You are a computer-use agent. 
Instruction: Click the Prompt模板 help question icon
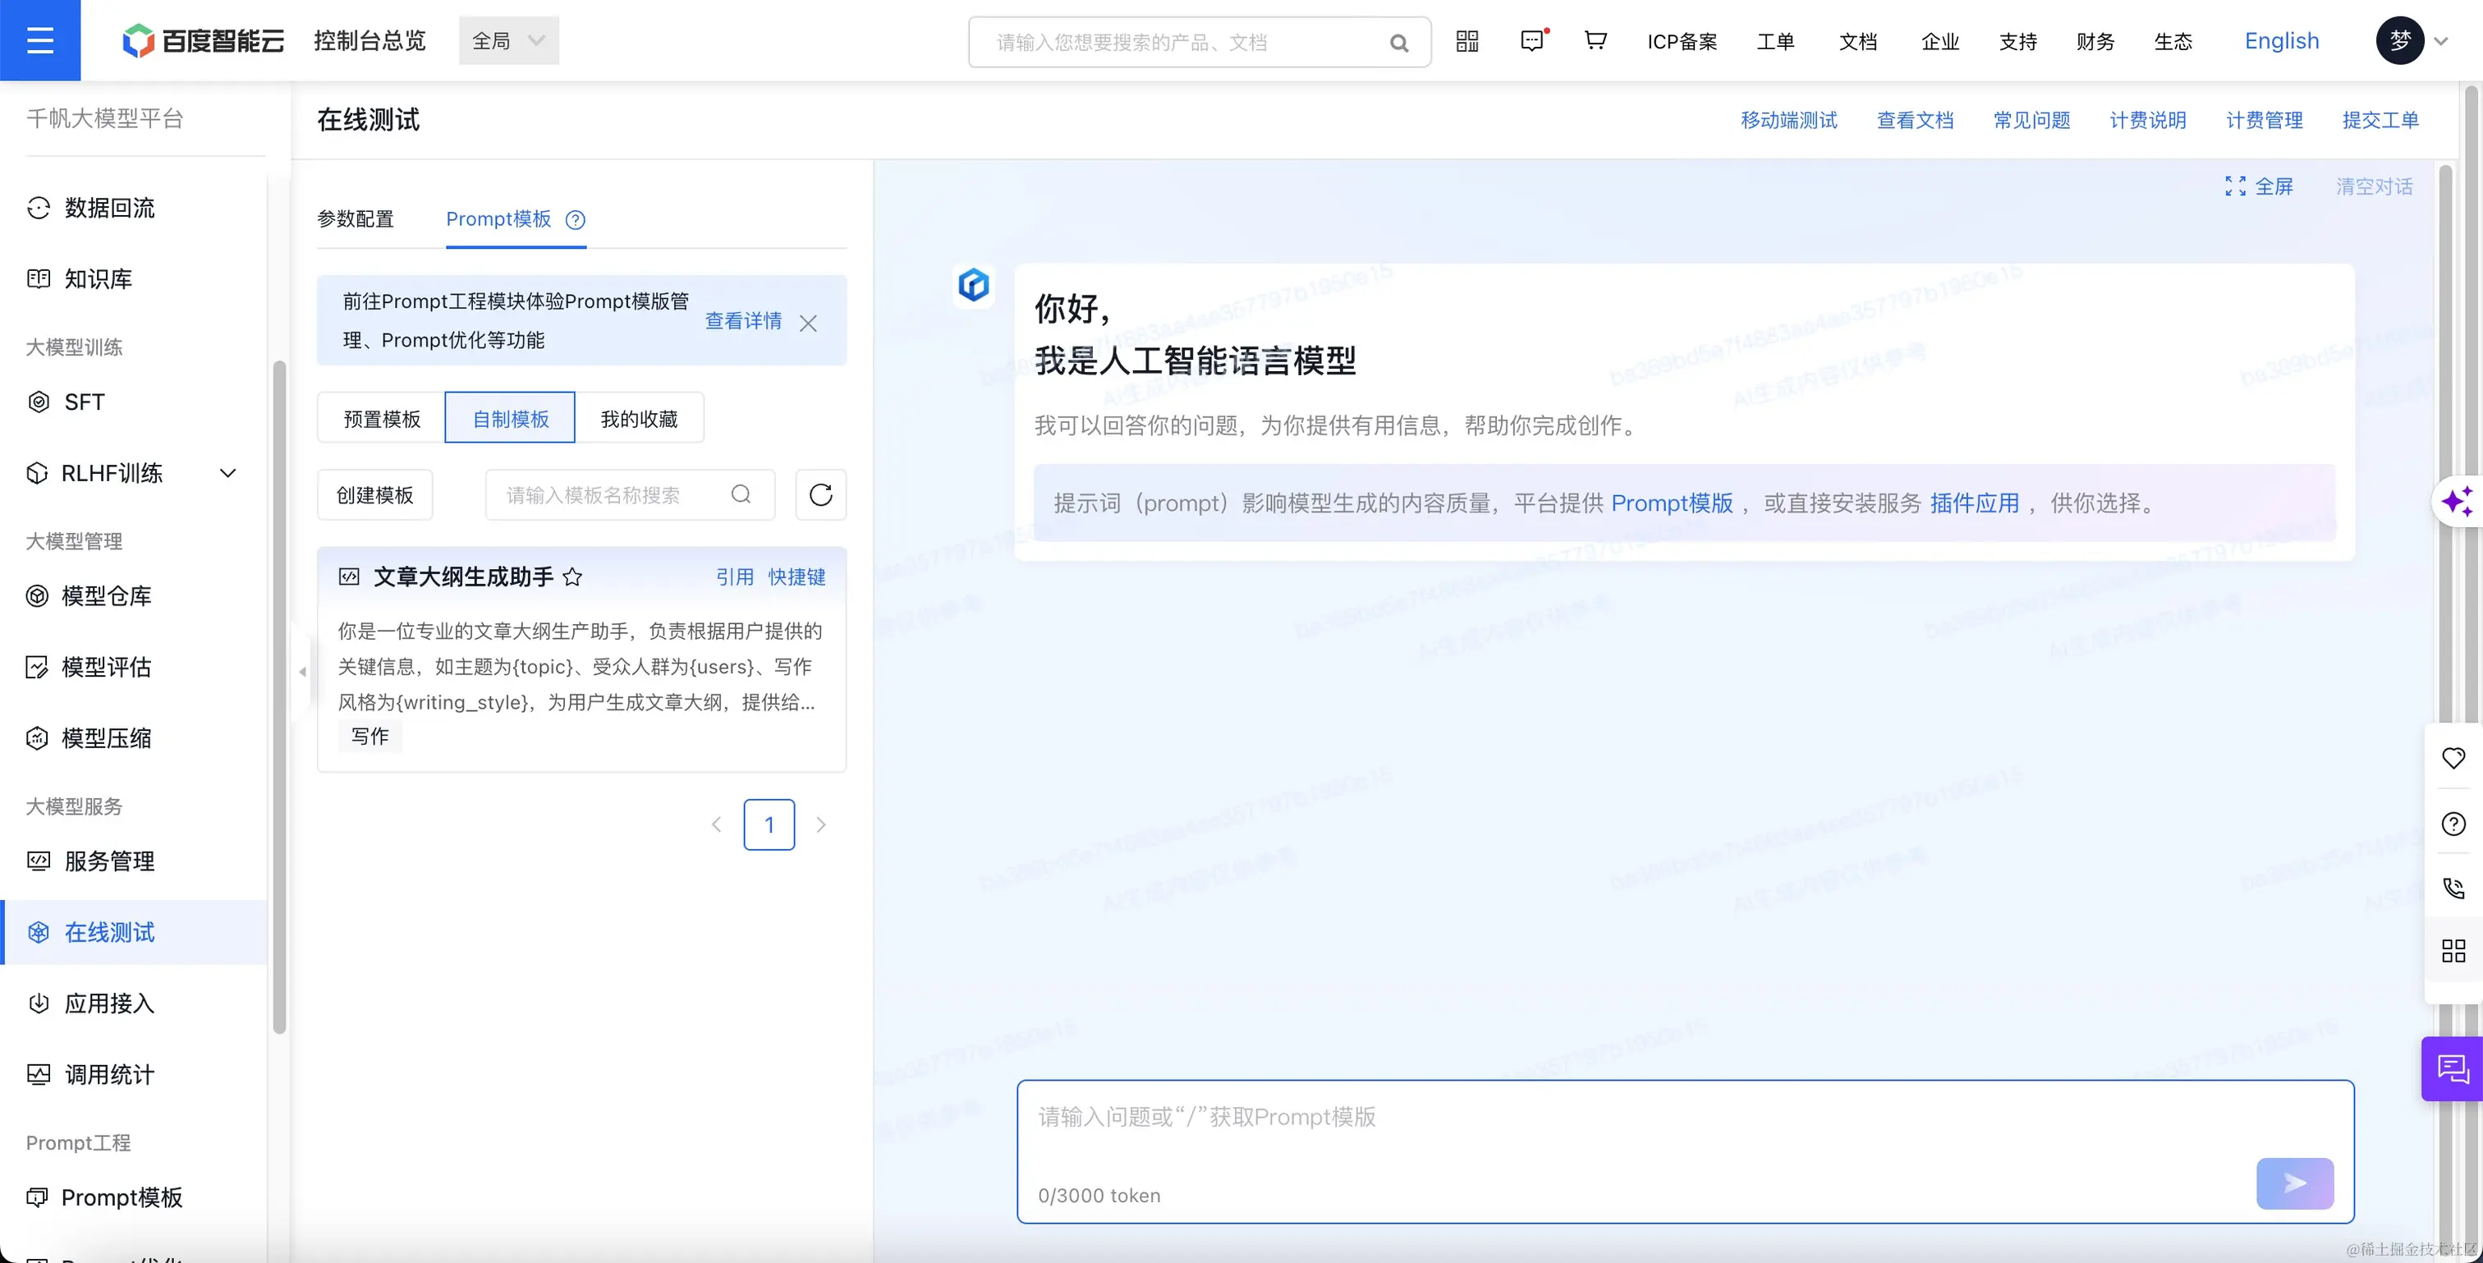click(576, 220)
